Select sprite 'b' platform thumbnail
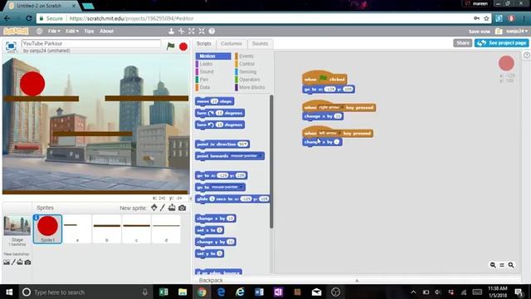 click(107, 229)
